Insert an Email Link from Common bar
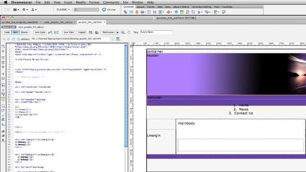 point(131,12)
